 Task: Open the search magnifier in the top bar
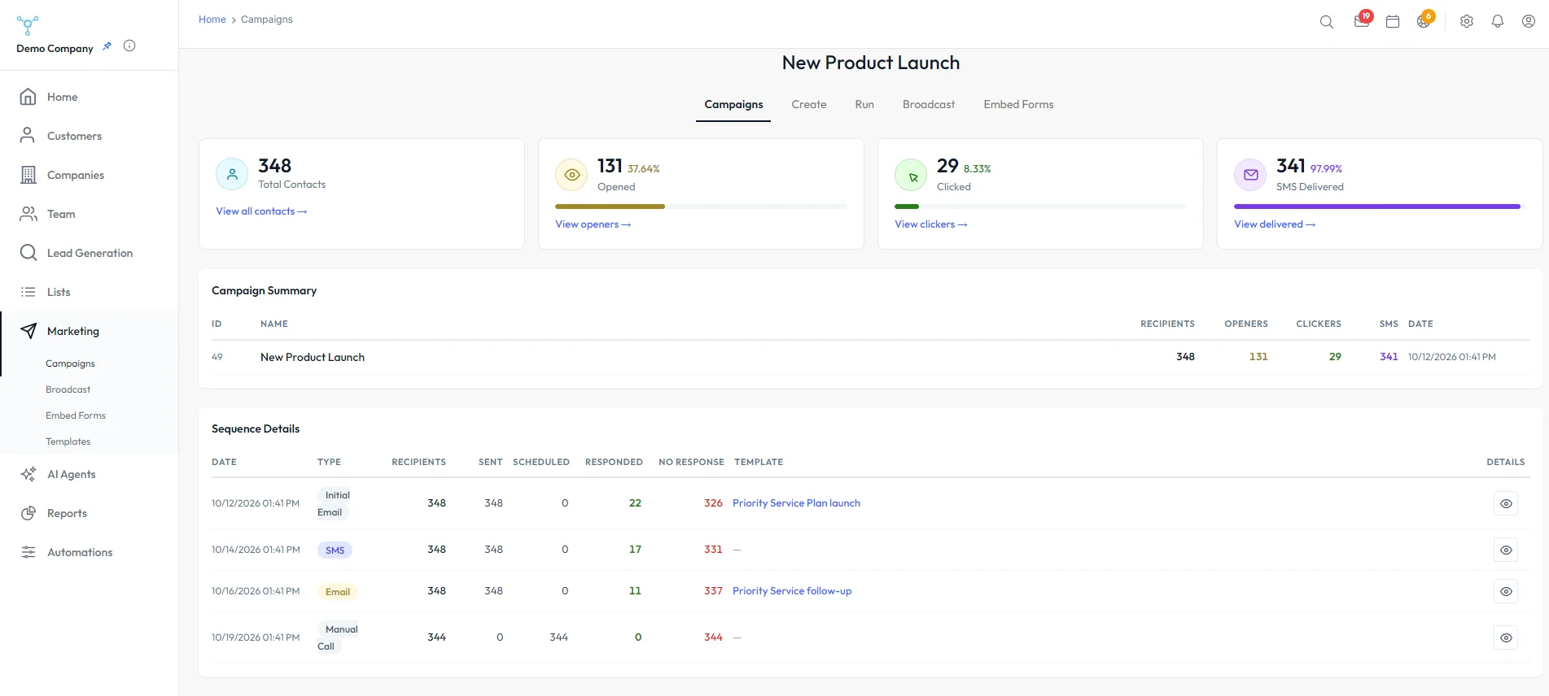point(1326,22)
